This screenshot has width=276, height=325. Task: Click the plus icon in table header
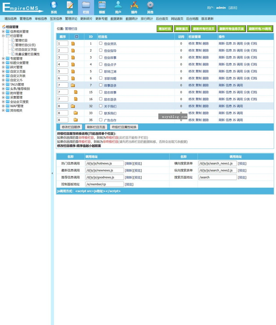76,37
